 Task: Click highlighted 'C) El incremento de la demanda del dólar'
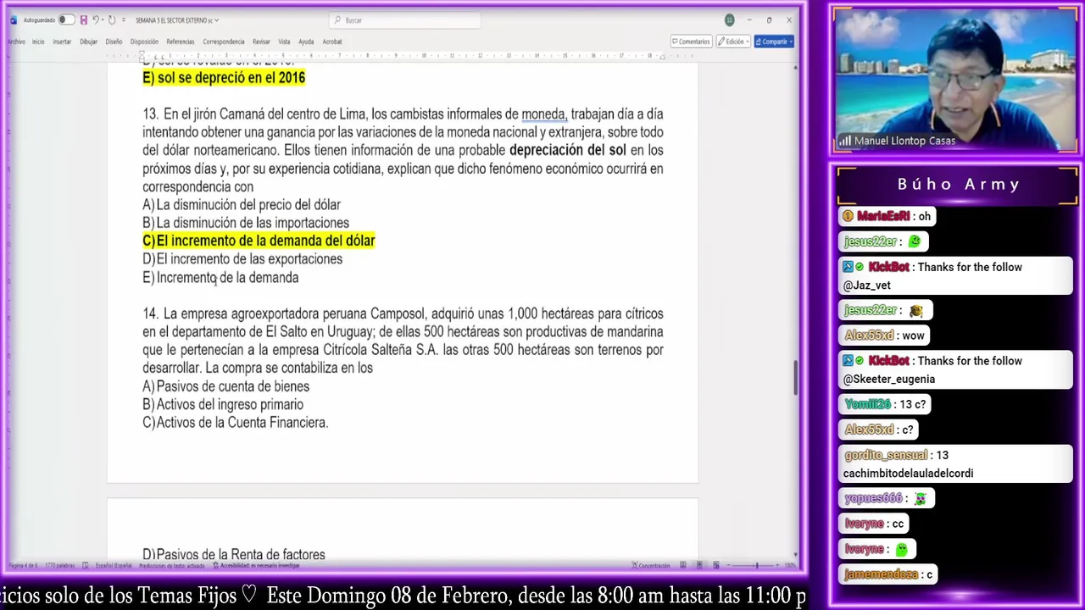click(259, 241)
